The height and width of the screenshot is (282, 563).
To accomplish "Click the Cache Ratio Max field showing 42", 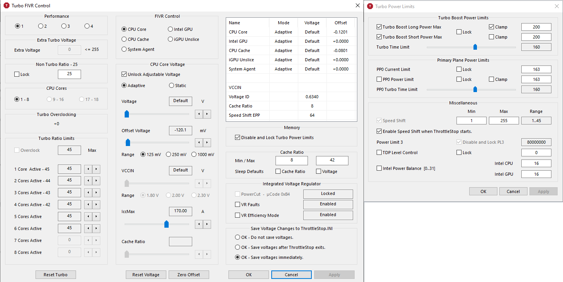I will (x=332, y=161).
